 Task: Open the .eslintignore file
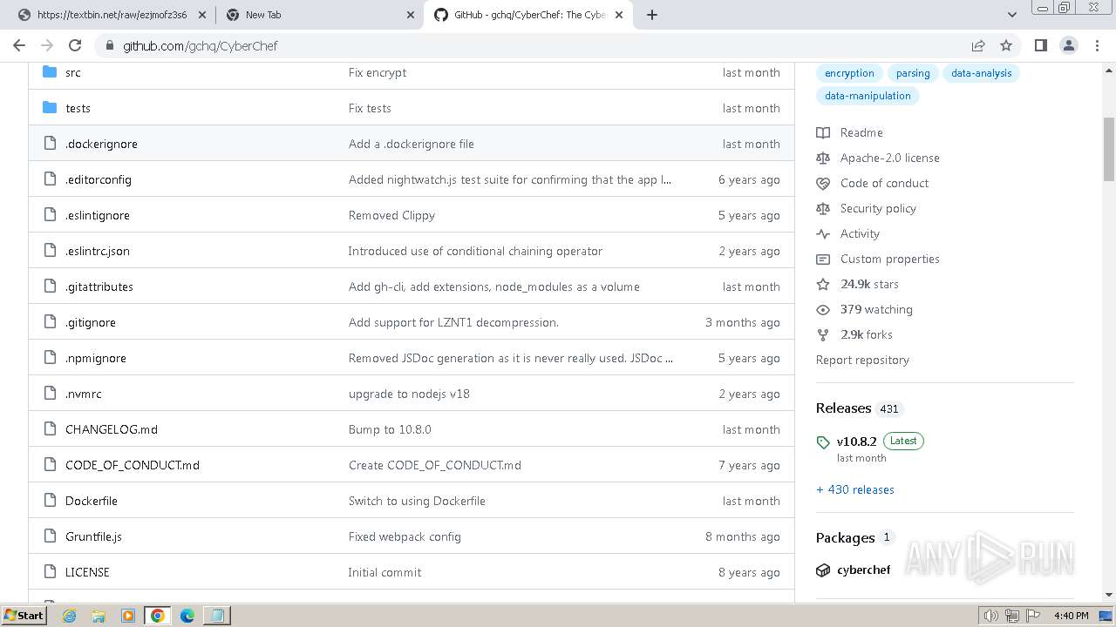coord(98,215)
